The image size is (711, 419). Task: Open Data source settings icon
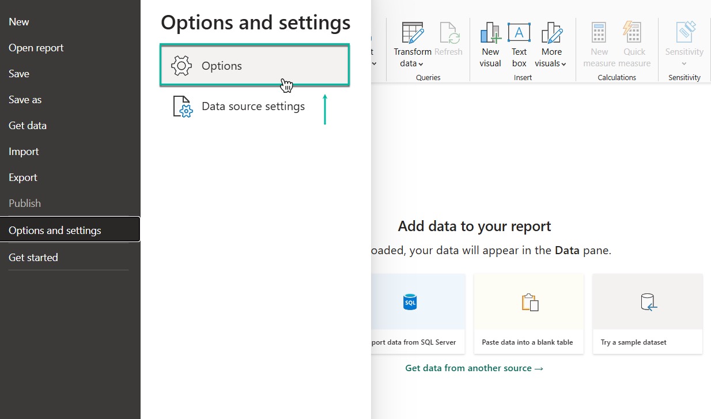[x=183, y=107]
